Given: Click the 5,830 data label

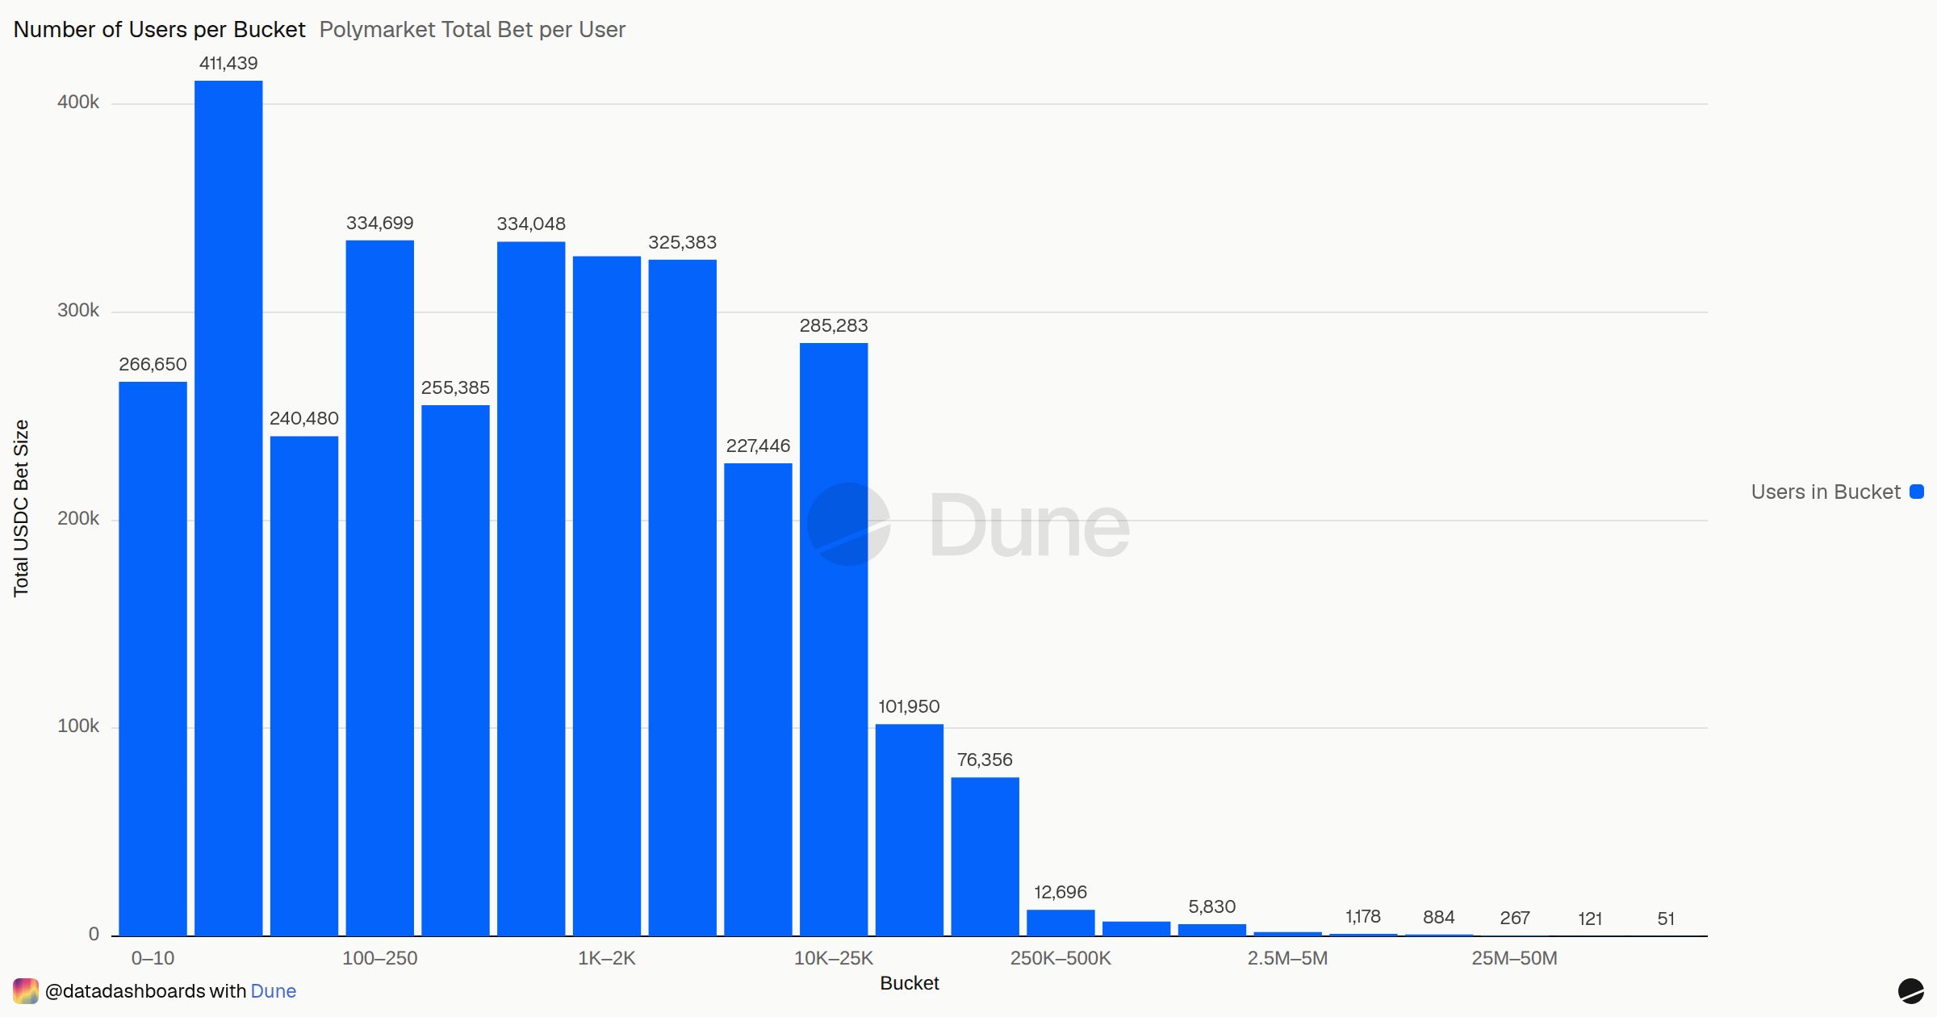Looking at the screenshot, I should (x=1211, y=906).
